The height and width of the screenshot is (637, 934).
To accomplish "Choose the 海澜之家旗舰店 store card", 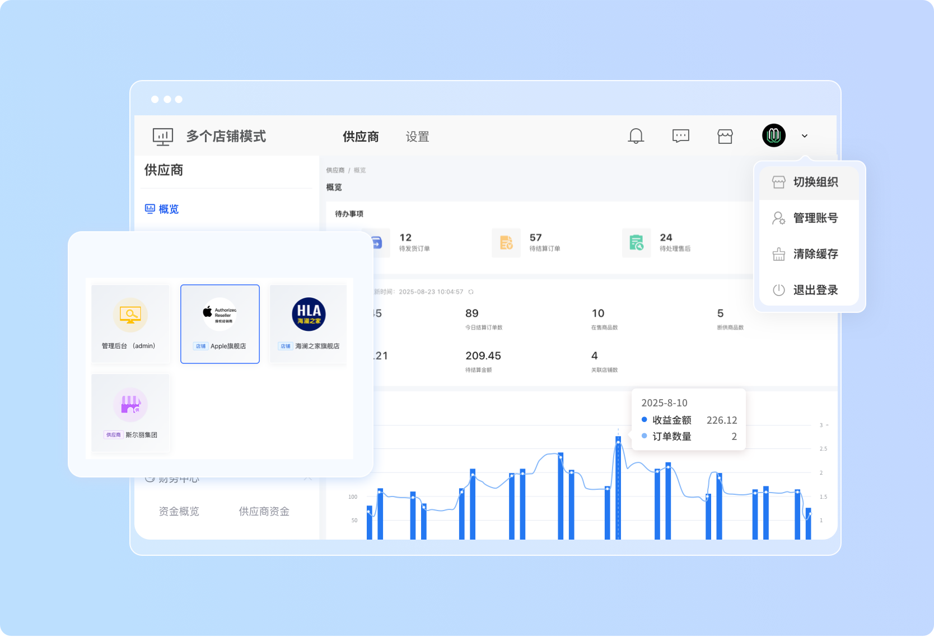I will (309, 324).
